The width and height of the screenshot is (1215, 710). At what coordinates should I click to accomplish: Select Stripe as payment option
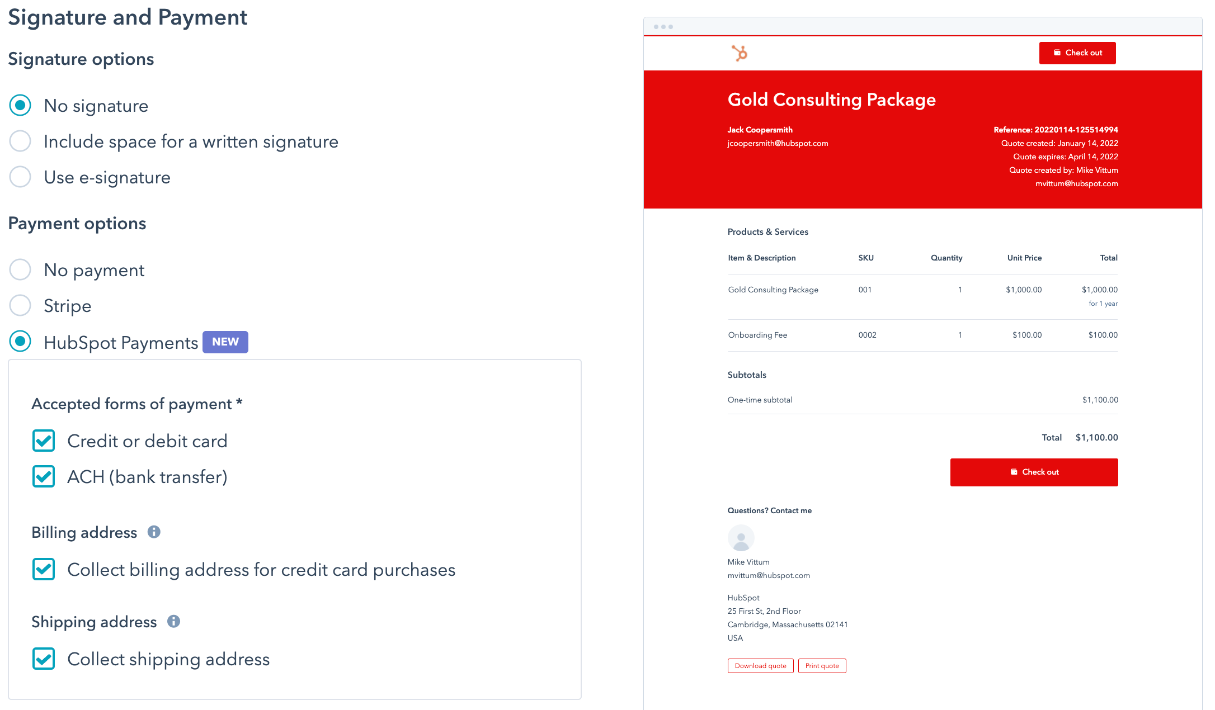[x=20, y=306]
